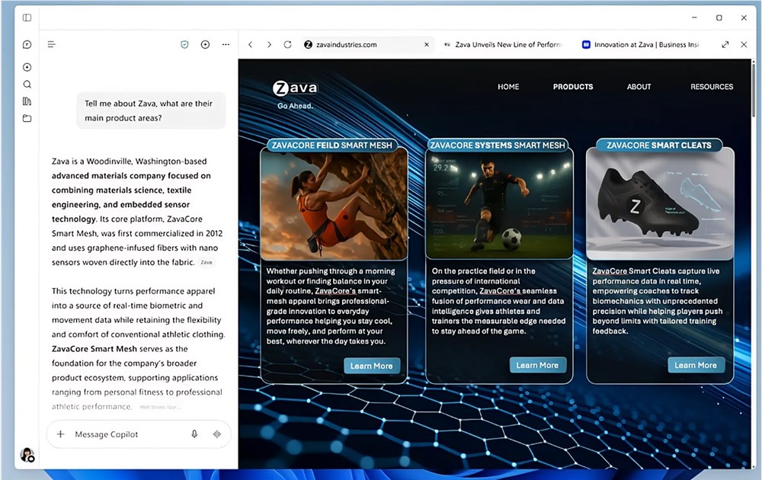The height and width of the screenshot is (480, 762).
Task: Click the soccer player product image
Action: tap(499, 204)
